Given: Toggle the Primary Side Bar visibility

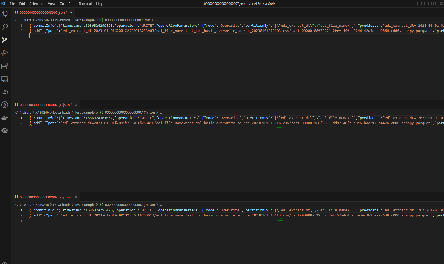Looking at the screenshot, I should 419,4.
